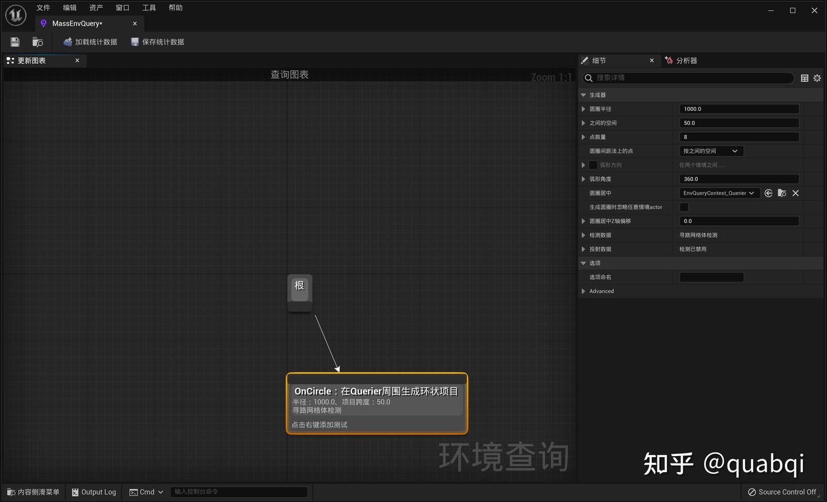The height and width of the screenshot is (502, 827).
Task: Toggle the 弧形方向 checkbox
Action: 593,165
